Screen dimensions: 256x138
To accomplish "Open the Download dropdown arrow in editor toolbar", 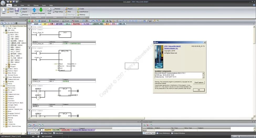I will pyautogui.click(x=60, y=21).
